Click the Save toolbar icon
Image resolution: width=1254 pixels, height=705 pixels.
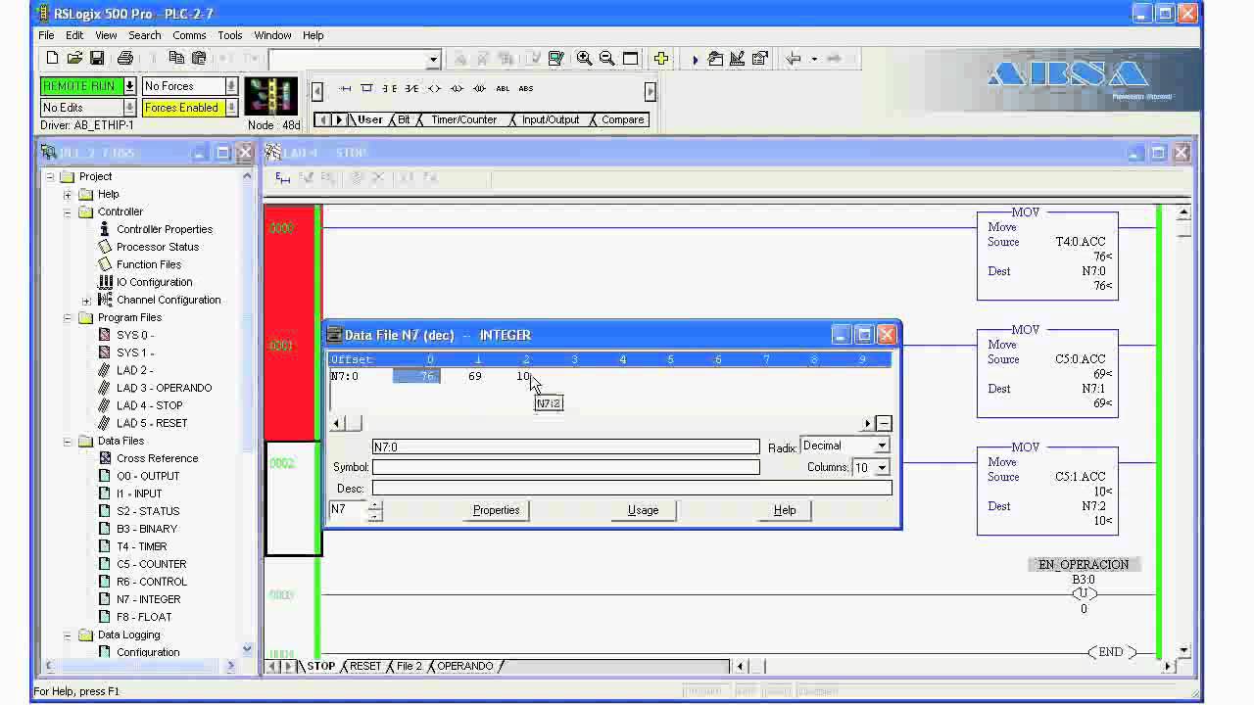pyautogui.click(x=97, y=59)
